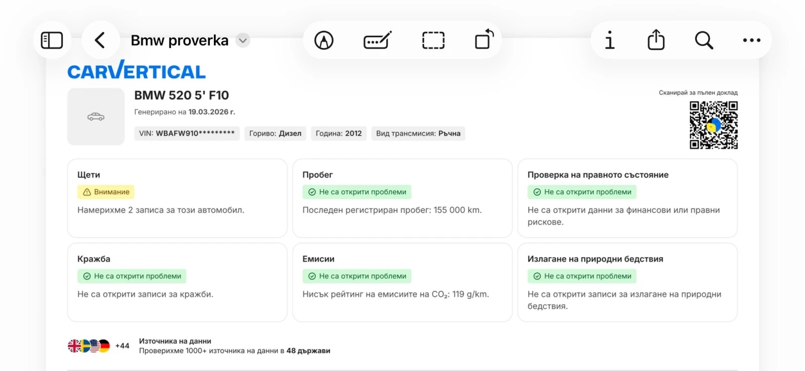Show document info inspector
This screenshot has width=805, height=371.
610,40
